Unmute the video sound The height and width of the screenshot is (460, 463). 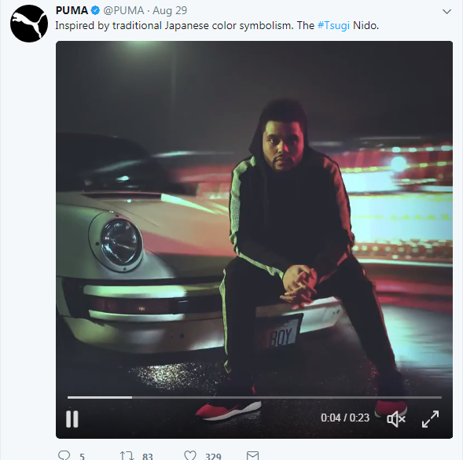[x=396, y=418]
